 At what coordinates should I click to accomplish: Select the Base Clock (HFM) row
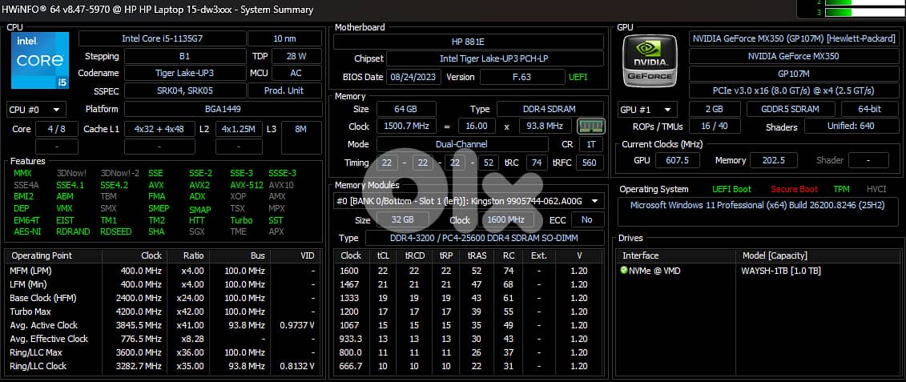pyautogui.click(x=163, y=298)
